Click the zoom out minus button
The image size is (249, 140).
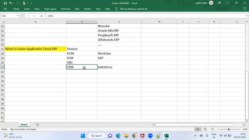click(218, 129)
